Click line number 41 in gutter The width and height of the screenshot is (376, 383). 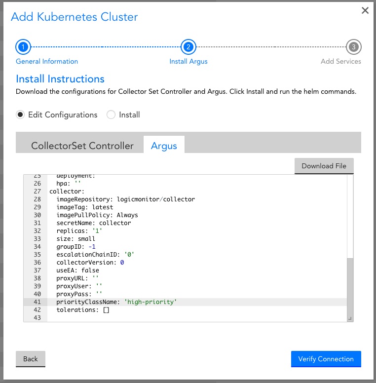[37, 302]
